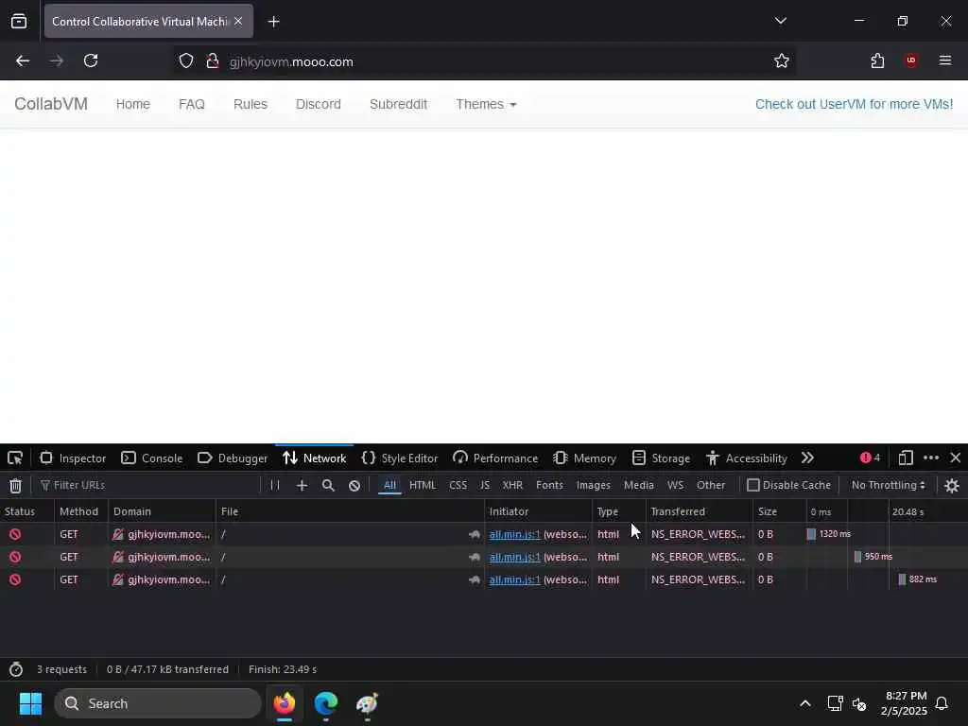This screenshot has width=968, height=726.
Task: Enable the Disable Cache checkbox
Action: click(x=752, y=485)
